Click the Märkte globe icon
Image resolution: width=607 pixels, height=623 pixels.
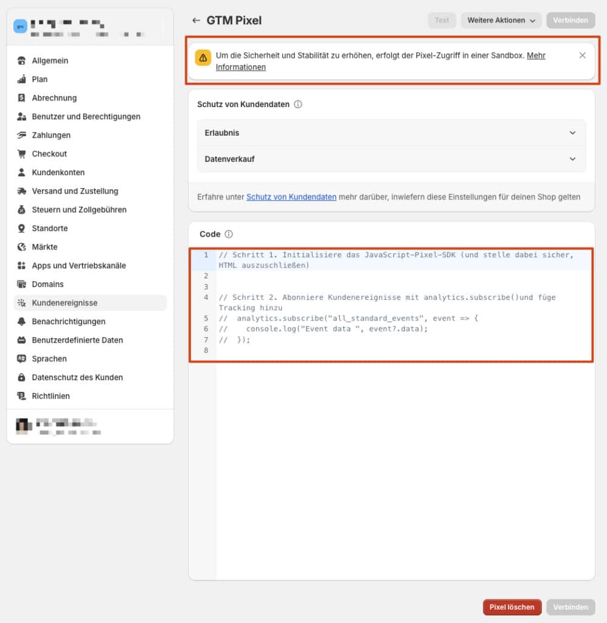click(21, 247)
